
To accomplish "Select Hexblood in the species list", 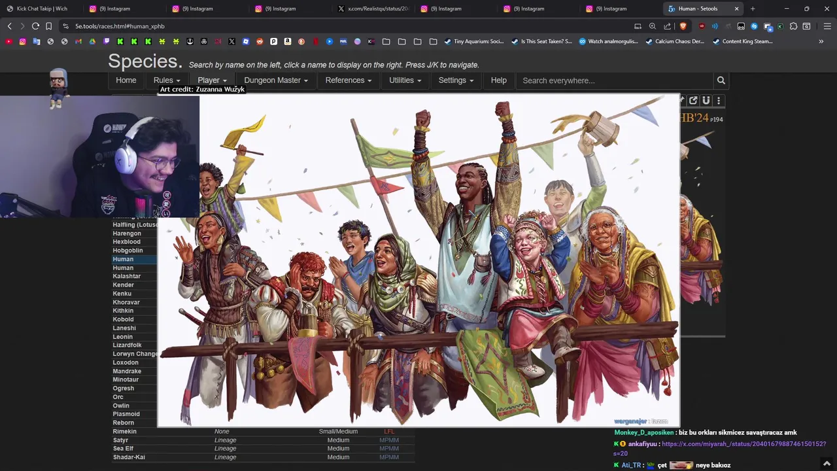I will [x=126, y=242].
